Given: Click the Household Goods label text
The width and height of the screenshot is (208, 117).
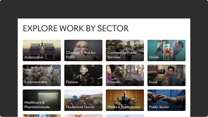Looking at the screenshot, I should pyautogui.click(x=80, y=107).
